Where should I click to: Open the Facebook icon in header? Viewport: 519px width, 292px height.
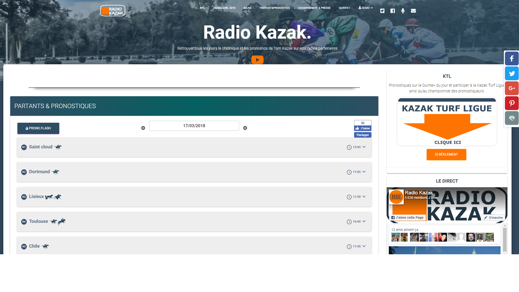(x=392, y=11)
